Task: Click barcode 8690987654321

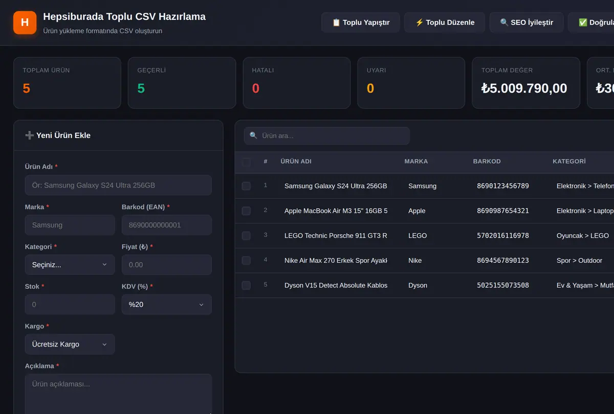Action: pos(503,211)
